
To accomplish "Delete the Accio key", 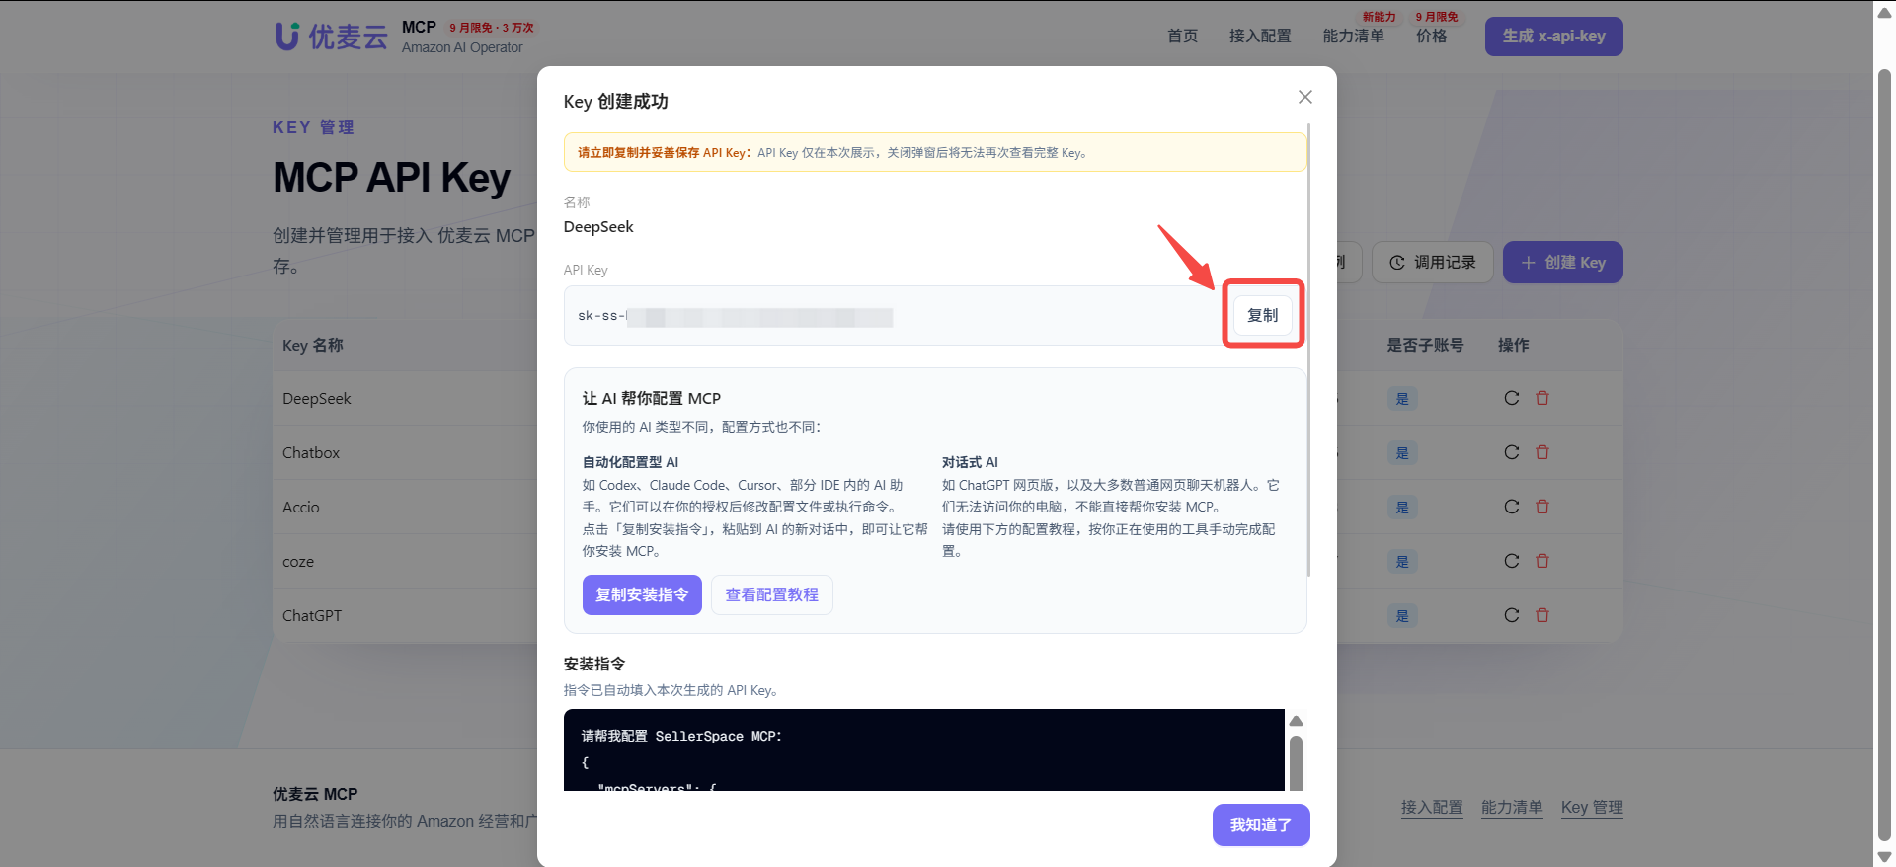I will point(1542,507).
